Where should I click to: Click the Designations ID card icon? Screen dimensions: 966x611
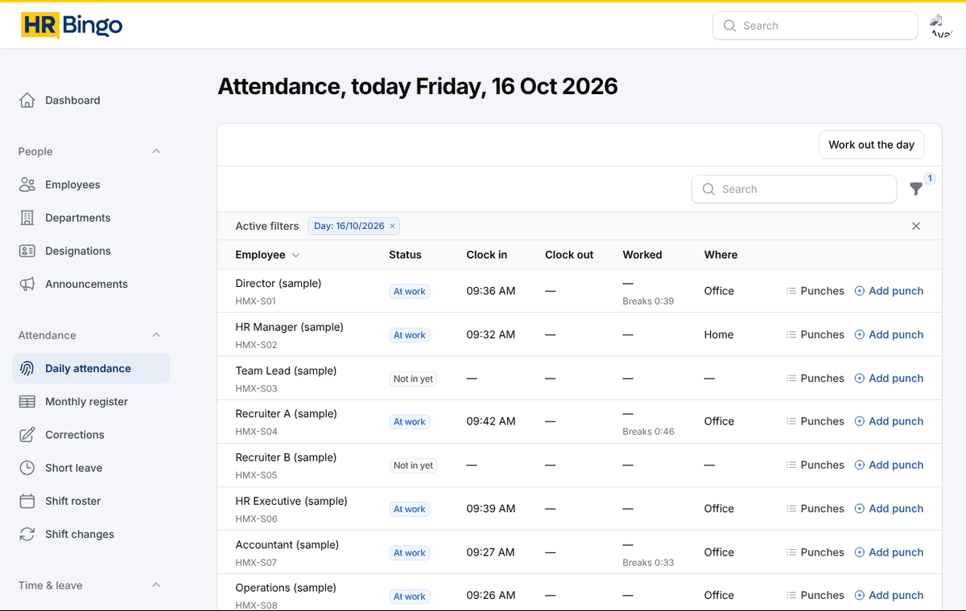27,251
